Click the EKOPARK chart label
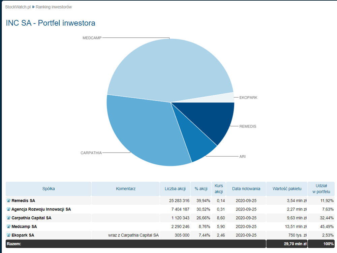Image resolution: width=337 pixels, height=253 pixels. 248,97
